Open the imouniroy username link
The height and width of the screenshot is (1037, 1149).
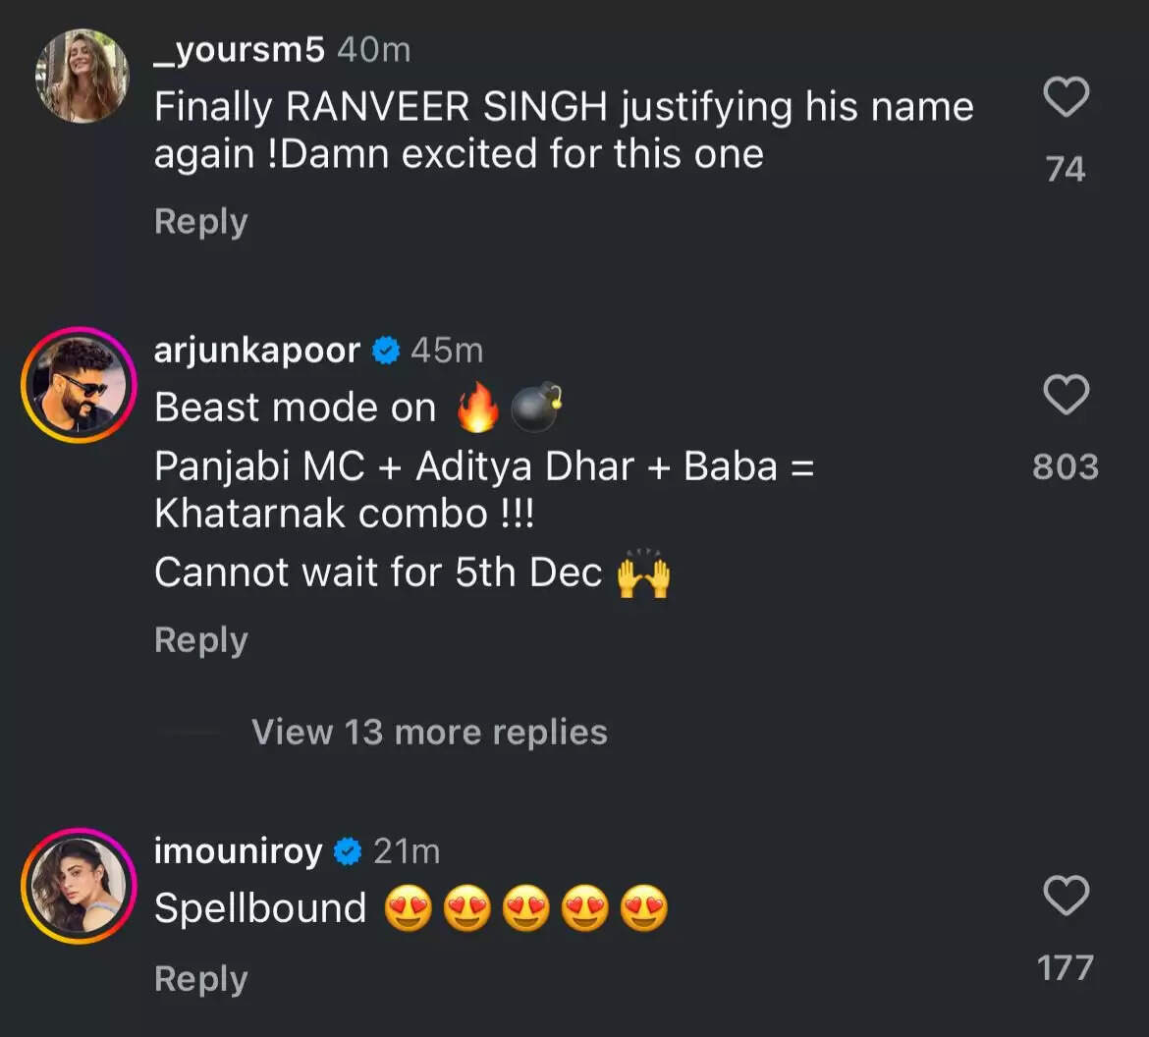(x=238, y=852)
